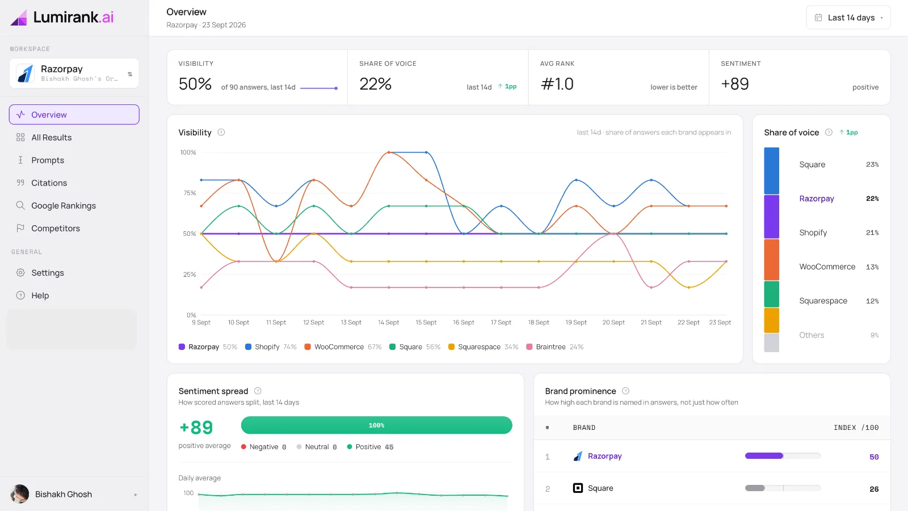This screenshot has width=908, height=511.
Task: Click the Google Rankings magnifier icon
Action: click(x=20, y=205)
